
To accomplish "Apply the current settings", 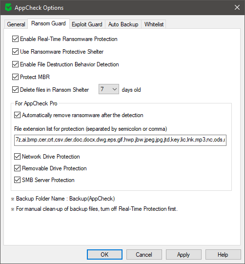I will [x=184, y=255].
